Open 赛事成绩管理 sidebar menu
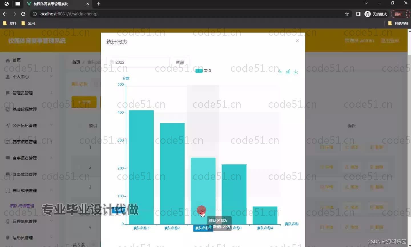Viewport: 411px width, 247px height. click(x=25, y=174)
